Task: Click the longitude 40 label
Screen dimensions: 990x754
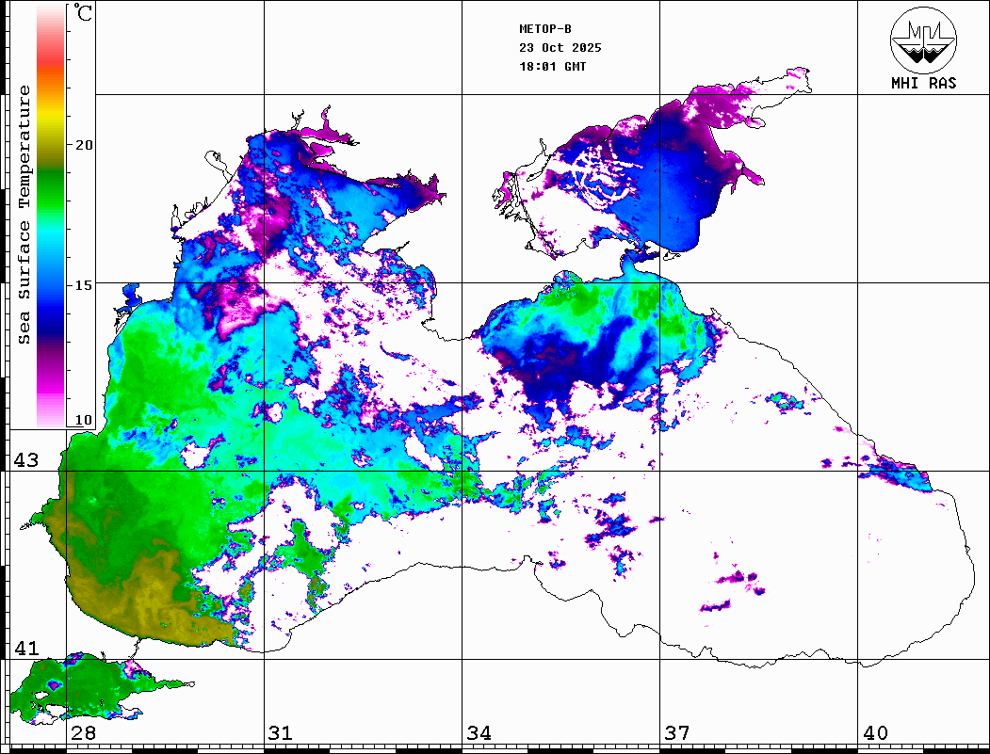Action: pos(875,733)
